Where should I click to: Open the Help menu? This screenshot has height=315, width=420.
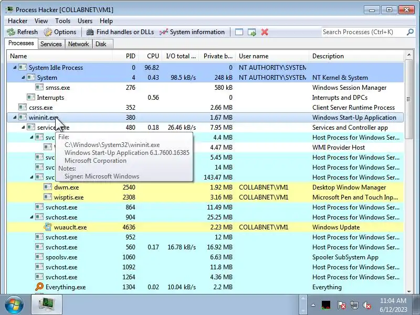[x=106, y=21]
